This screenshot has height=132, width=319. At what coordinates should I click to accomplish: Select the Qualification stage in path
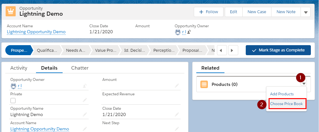47,50
